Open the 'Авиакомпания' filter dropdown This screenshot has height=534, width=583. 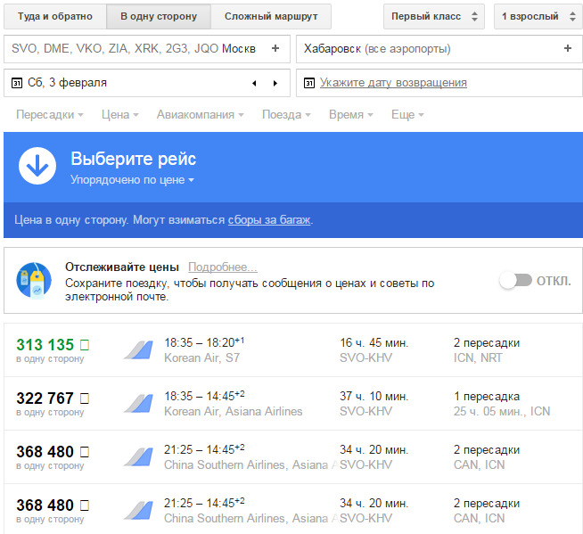pyautogui.click(x=200, y=114)
